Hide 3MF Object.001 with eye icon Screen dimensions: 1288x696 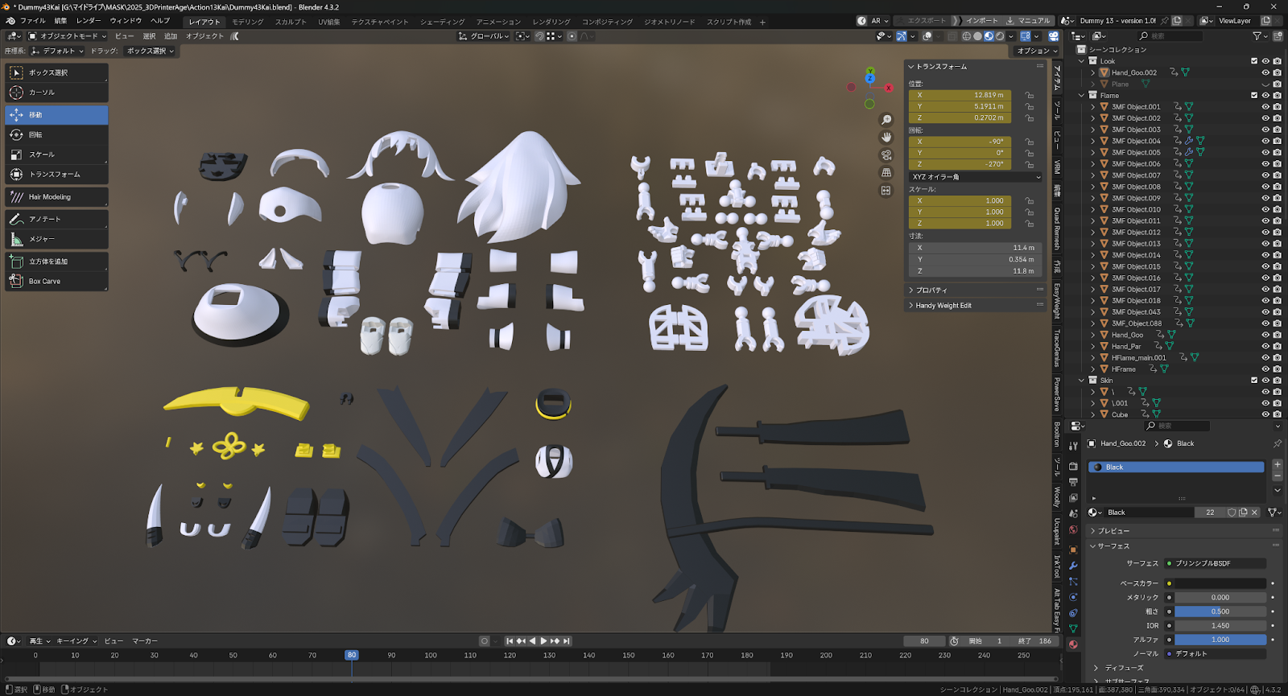coord(1265,107)
